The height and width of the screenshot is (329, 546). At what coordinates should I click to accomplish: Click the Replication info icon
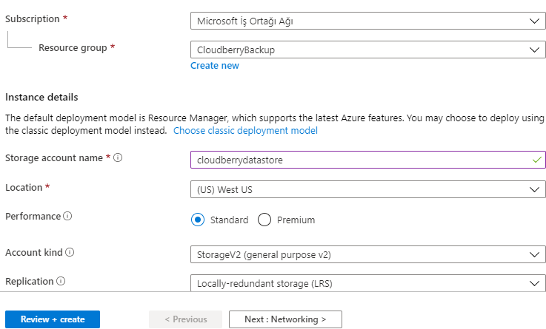click(61, 281)
